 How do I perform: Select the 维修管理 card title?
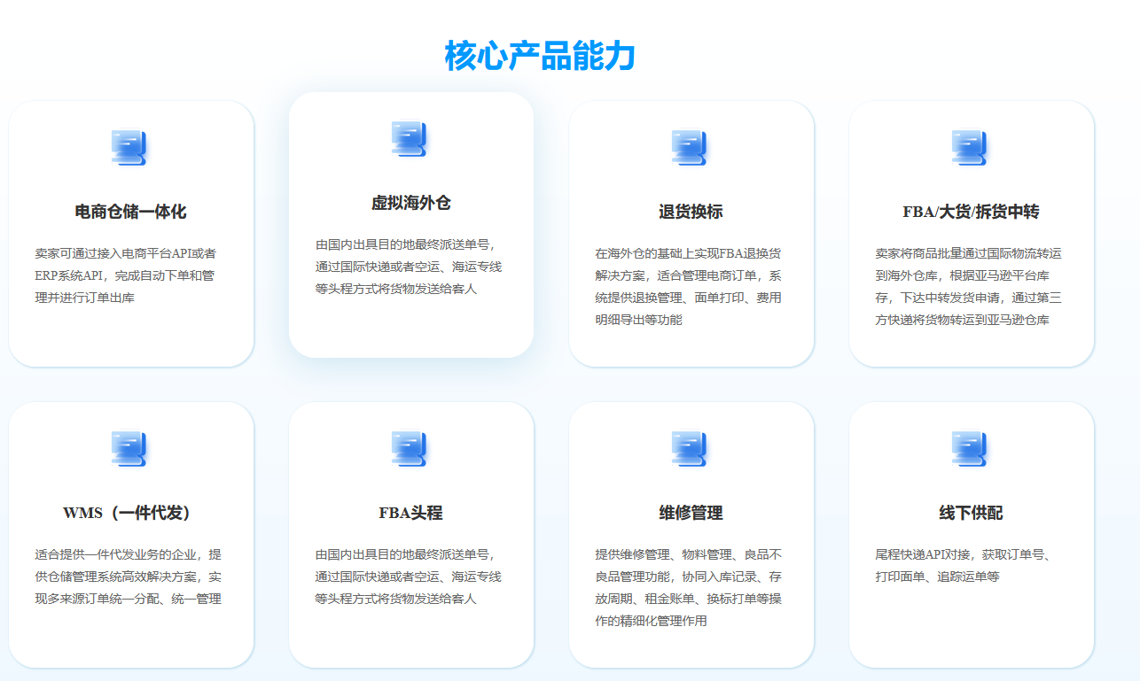pyautogui.click(x=691, y=513)
